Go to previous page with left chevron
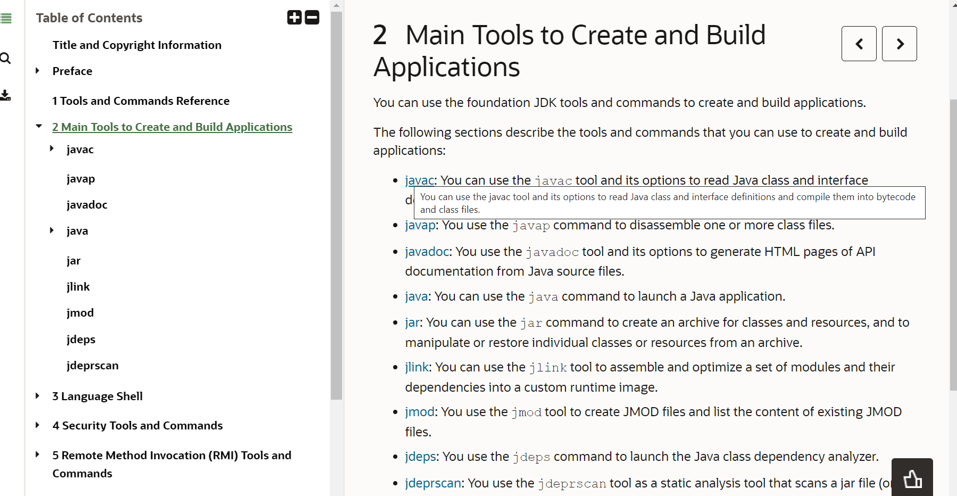This screenshot has width=957, height=496. [x=859, y=44]
